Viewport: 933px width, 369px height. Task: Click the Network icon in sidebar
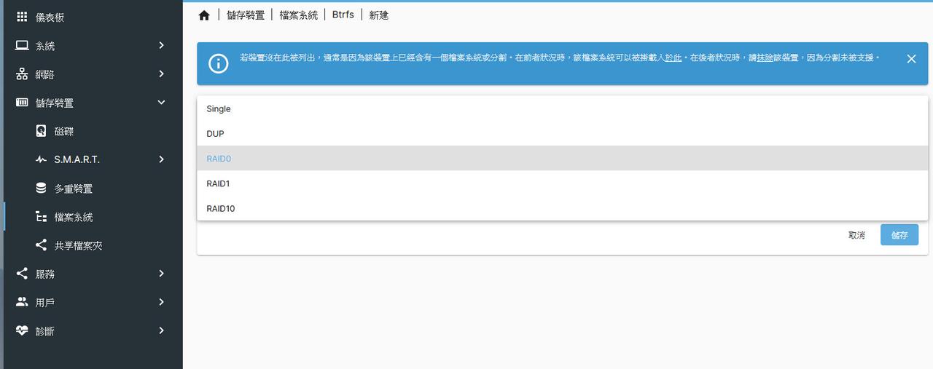pos(22,74)
